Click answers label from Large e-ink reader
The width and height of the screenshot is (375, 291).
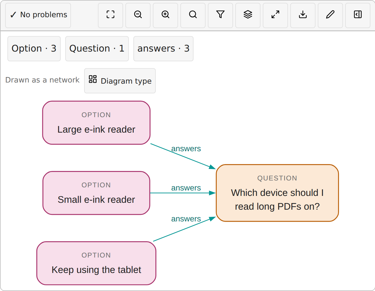(x=186, y=149)
